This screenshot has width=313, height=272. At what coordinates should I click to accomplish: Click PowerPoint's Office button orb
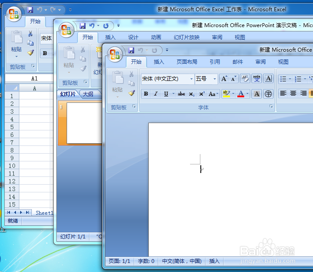[66, 30]
